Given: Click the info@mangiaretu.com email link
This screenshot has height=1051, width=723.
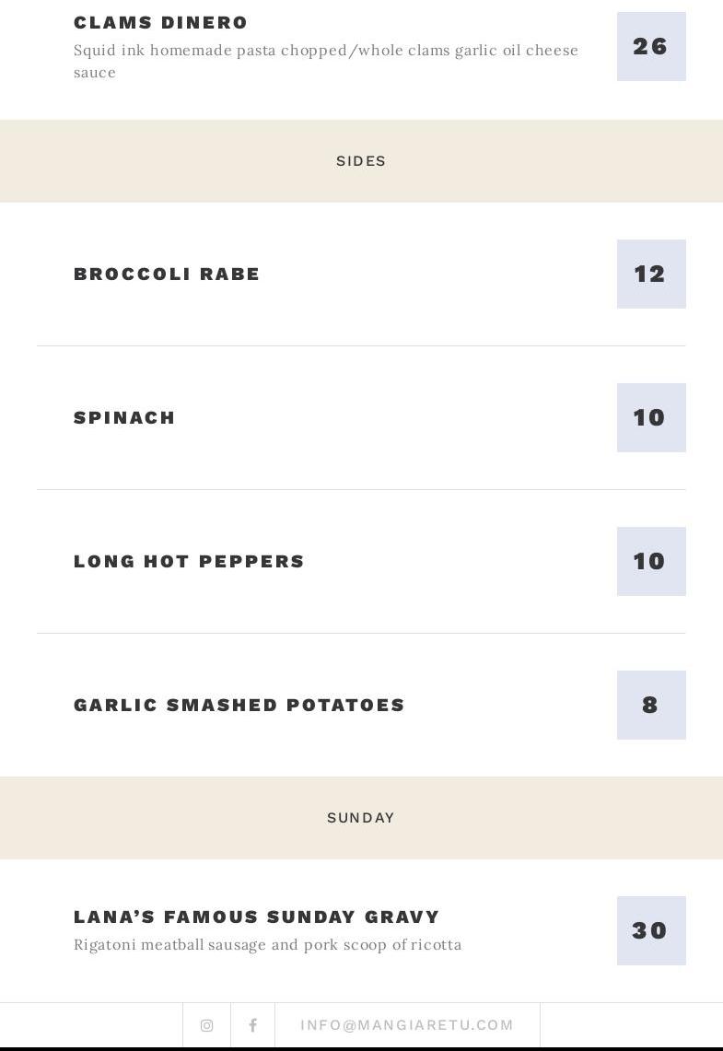Looking at the screenshot, I should coord(407,1025).
